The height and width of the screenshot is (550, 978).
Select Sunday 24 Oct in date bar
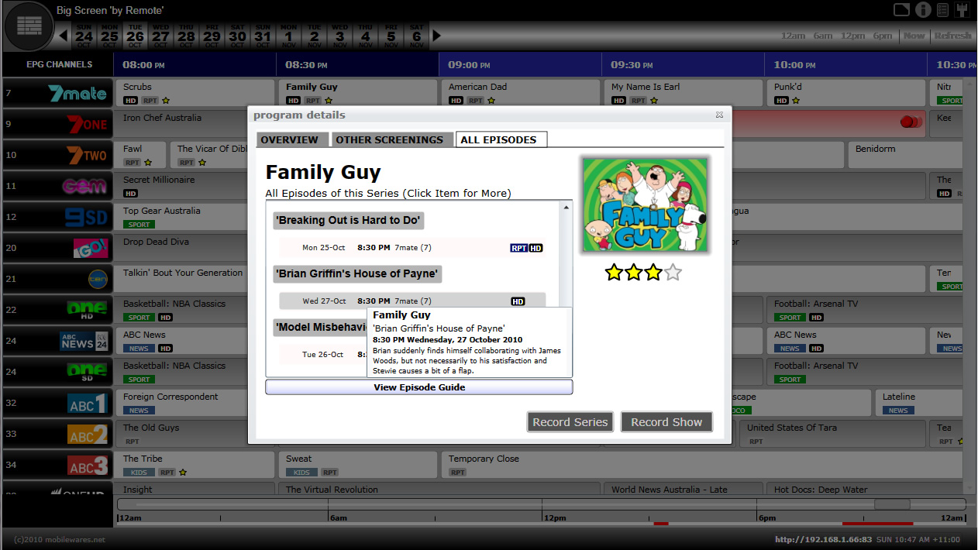pyautogui.click(x=84, y=35)
